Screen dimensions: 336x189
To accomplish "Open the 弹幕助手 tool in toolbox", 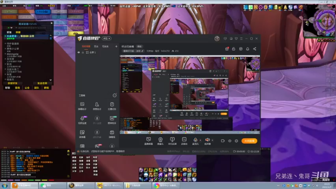I will [82, 106].
